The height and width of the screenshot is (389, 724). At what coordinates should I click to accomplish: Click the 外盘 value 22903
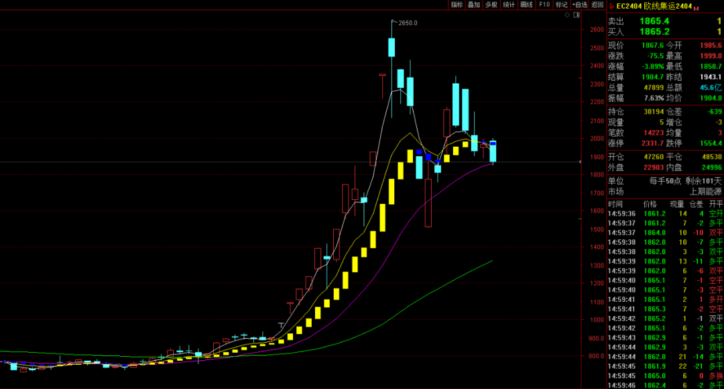654,168
